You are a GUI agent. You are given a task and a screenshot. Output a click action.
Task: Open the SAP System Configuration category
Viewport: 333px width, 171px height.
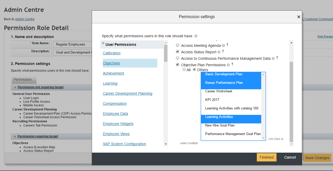click(x=124, y=144)
